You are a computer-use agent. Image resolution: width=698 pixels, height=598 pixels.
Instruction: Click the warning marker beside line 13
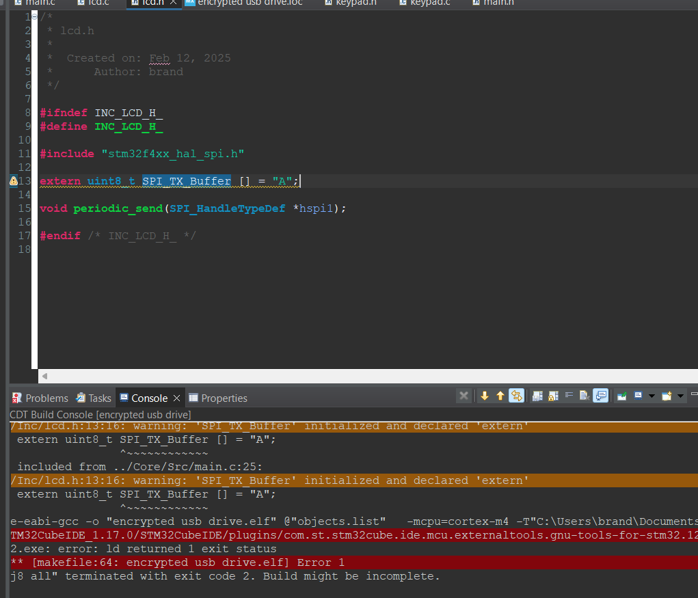coord(12,180)
